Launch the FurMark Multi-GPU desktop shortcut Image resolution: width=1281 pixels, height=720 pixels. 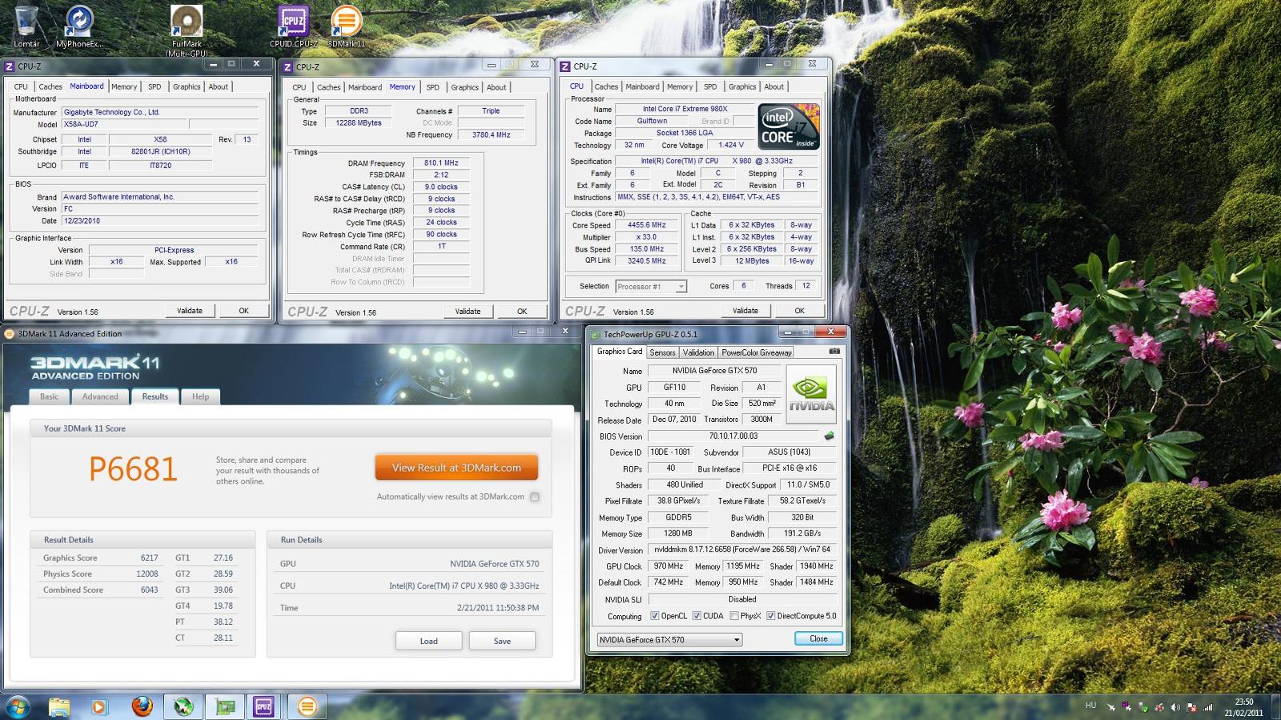pyautogui.click(x=187, y=30)
